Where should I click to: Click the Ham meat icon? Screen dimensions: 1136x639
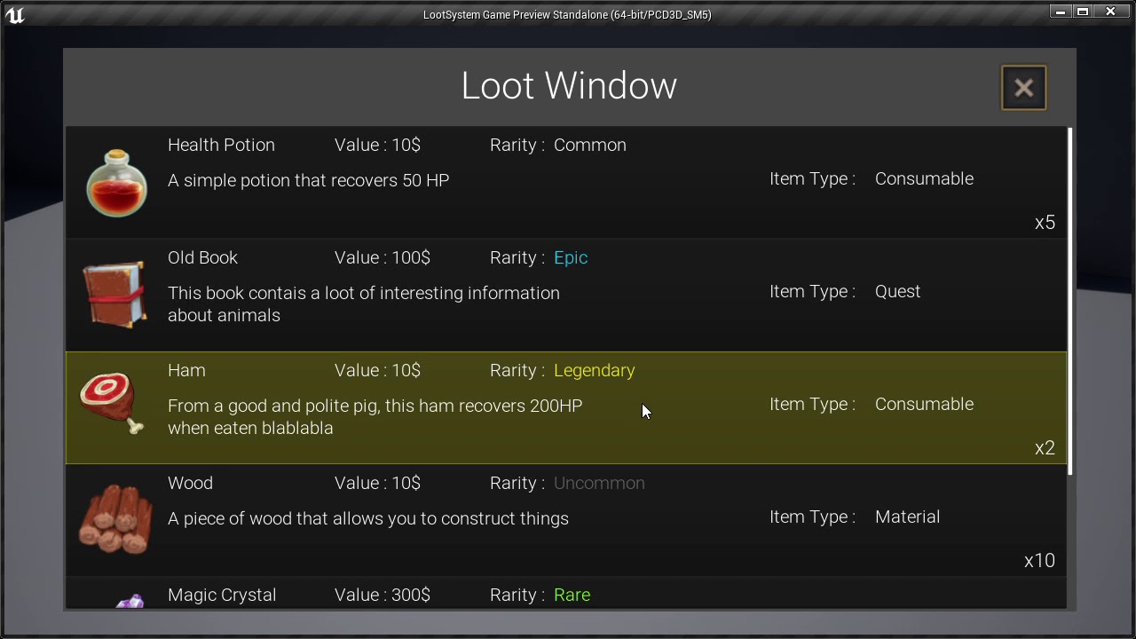coord(111,404)
